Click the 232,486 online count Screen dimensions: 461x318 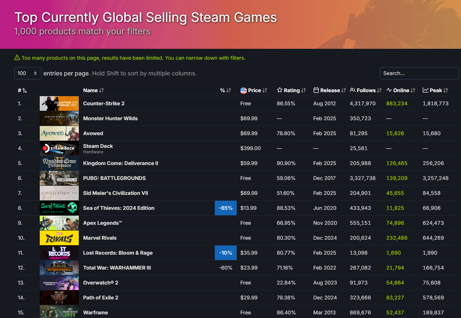click(397, 238)
